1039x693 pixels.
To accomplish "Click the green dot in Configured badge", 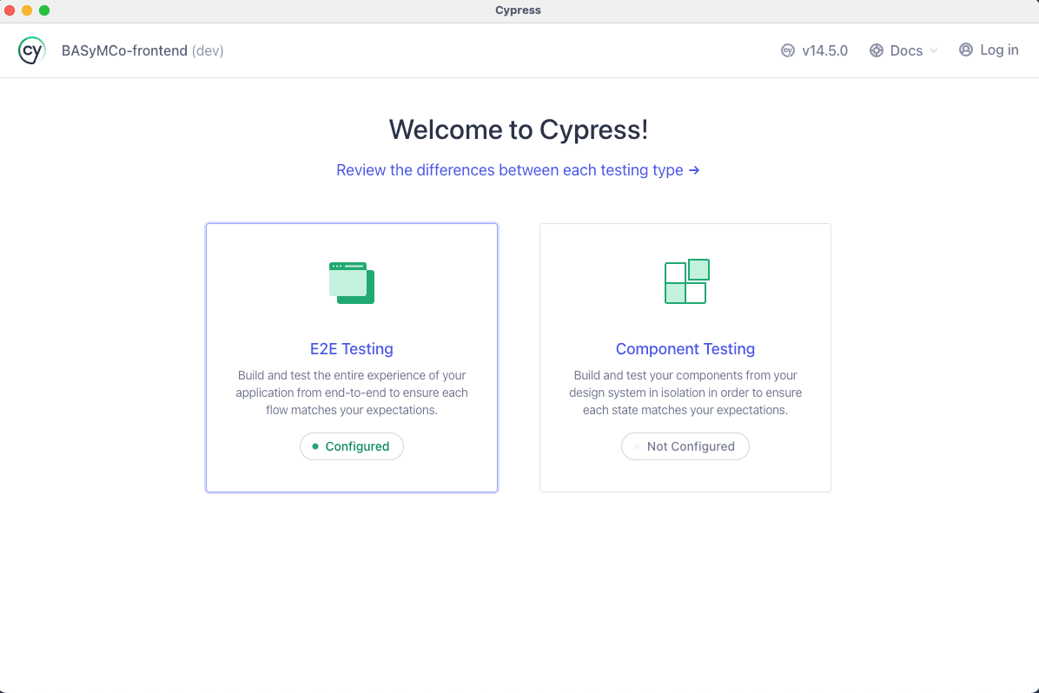I will [315, 446].
